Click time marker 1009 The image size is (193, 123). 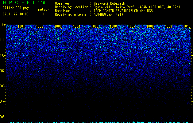pos(168,26)
